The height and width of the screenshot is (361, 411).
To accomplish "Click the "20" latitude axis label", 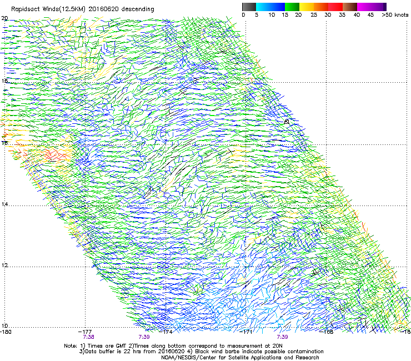I will (4, 18).
